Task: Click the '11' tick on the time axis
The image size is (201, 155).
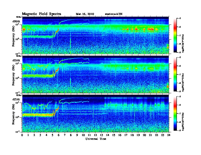Action: pyautogui.click(x=89, y=135)
